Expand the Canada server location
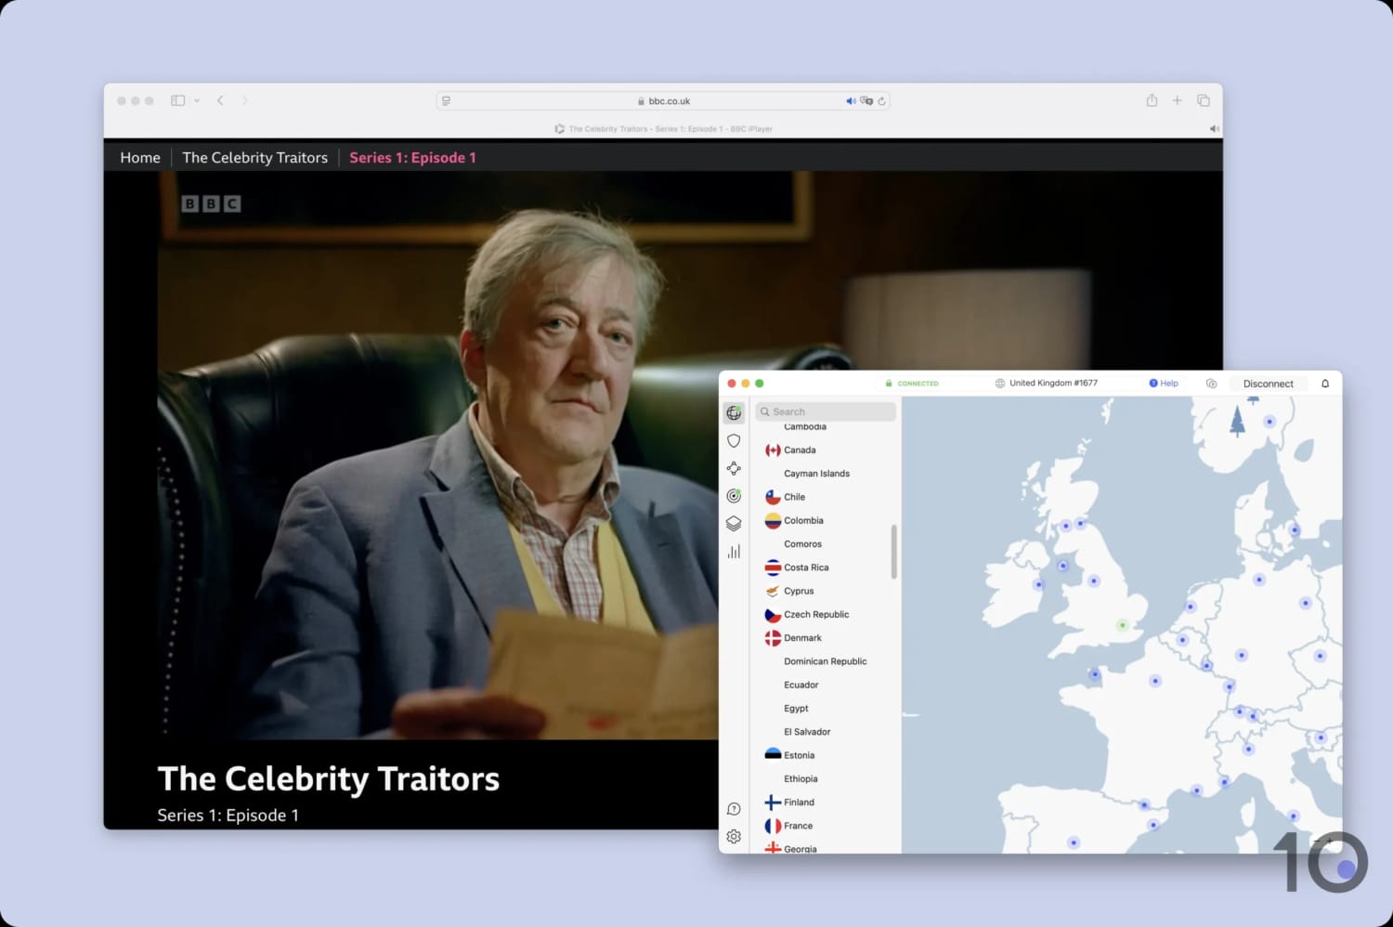Viewport: 1393px width, 927px height. (800, 450)
